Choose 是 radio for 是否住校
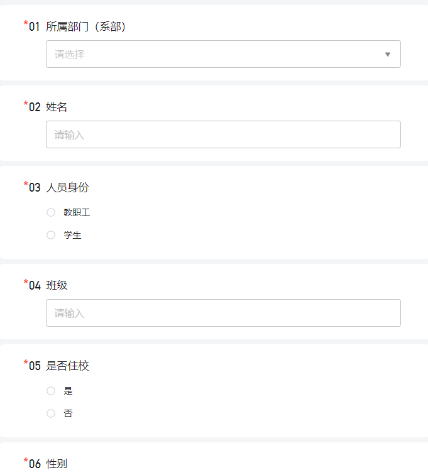 click(x=51, y=391)
